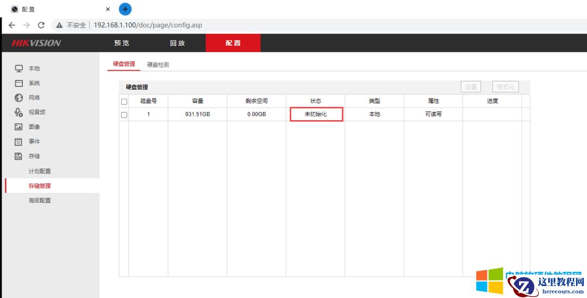Viewport: 587px width, 298px height.
Task: Click the 类型 column header
Action: pyautogui.click(x=374, y=101)
